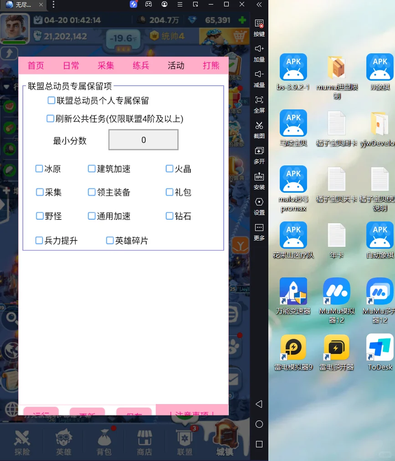Switch to the 打熊 tab
The image size is (395, 461).
pyautogui.click(x=211, y=66)
